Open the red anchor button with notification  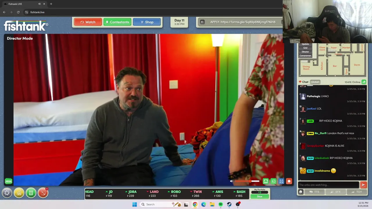coord(43,192)
